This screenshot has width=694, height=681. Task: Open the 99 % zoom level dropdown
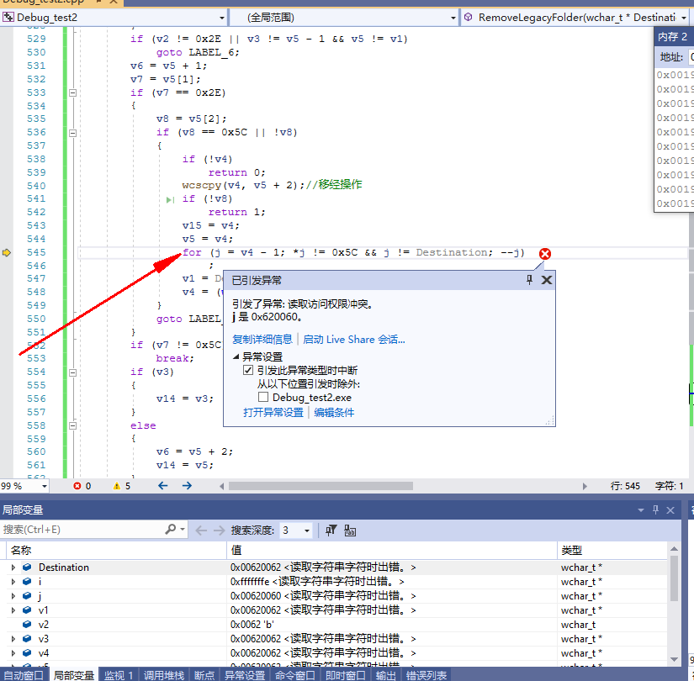[x=45, y=486]
